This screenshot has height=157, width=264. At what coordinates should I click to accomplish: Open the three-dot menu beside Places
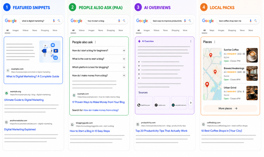coord(215,42)
